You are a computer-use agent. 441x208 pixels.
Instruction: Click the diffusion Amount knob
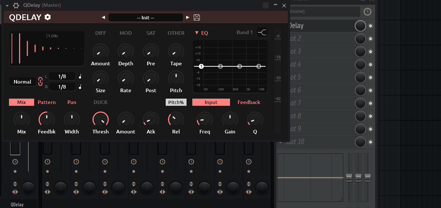point(101,51)
